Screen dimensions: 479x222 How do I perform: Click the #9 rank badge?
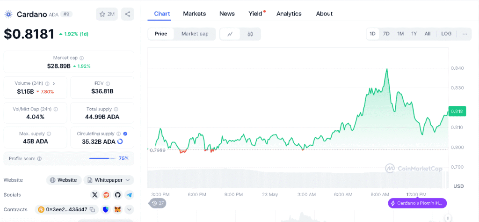[66, 14]
